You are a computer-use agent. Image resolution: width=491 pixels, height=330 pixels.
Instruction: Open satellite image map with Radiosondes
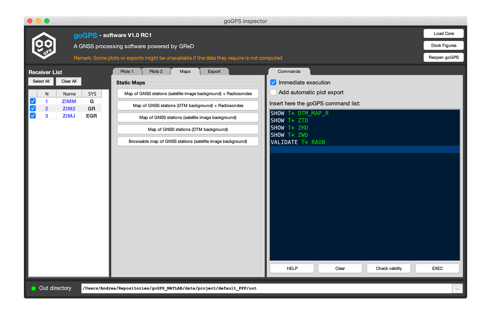tap(188, 94)
